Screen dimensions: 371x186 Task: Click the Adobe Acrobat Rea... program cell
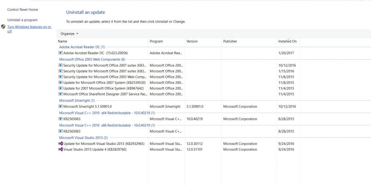(166, 53)
